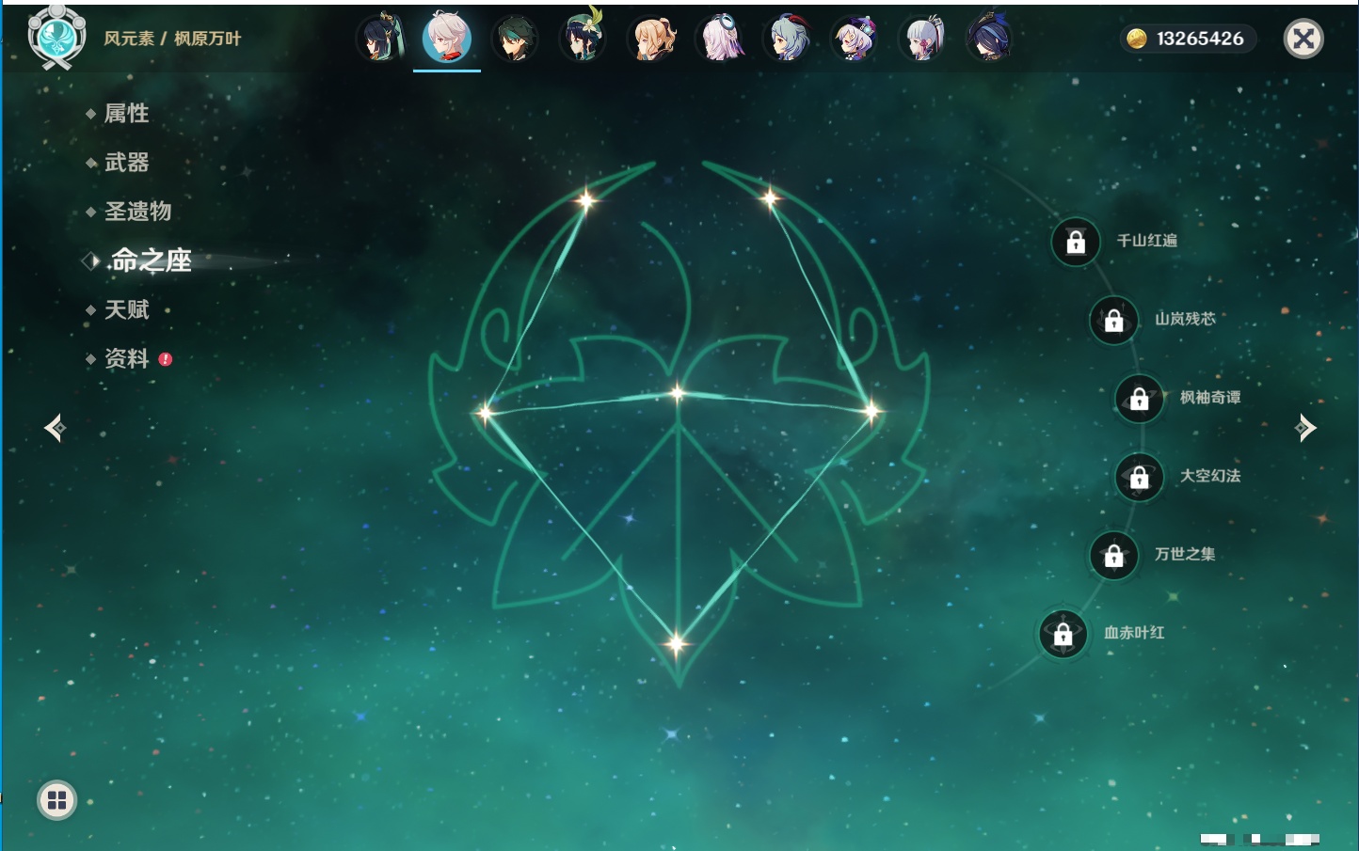The image size is (1359, 851).
Task: Click the Anemo element emblem
Action: point(57,38)
